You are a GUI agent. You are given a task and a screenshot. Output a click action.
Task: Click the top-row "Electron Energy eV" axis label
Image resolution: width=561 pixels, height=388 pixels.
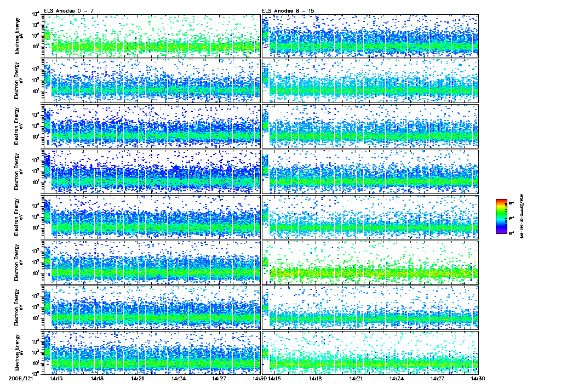click(x=18, y=36)
